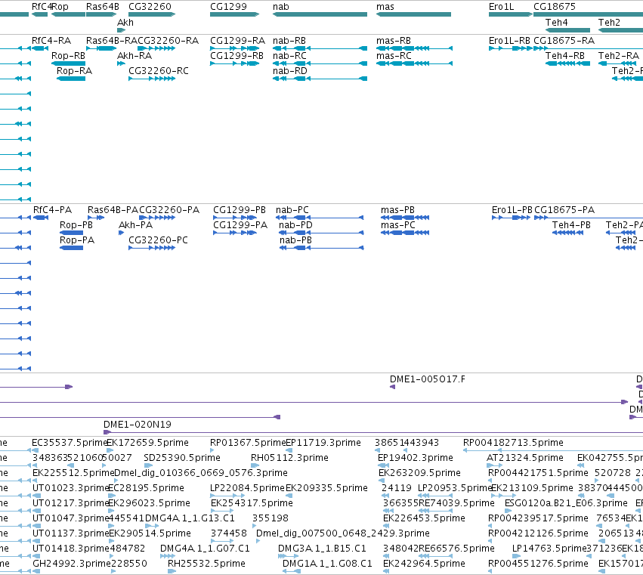643x575 pixels.
Task: Click the CG1299-RA transcript label
Action: click(x=237, y=41)
